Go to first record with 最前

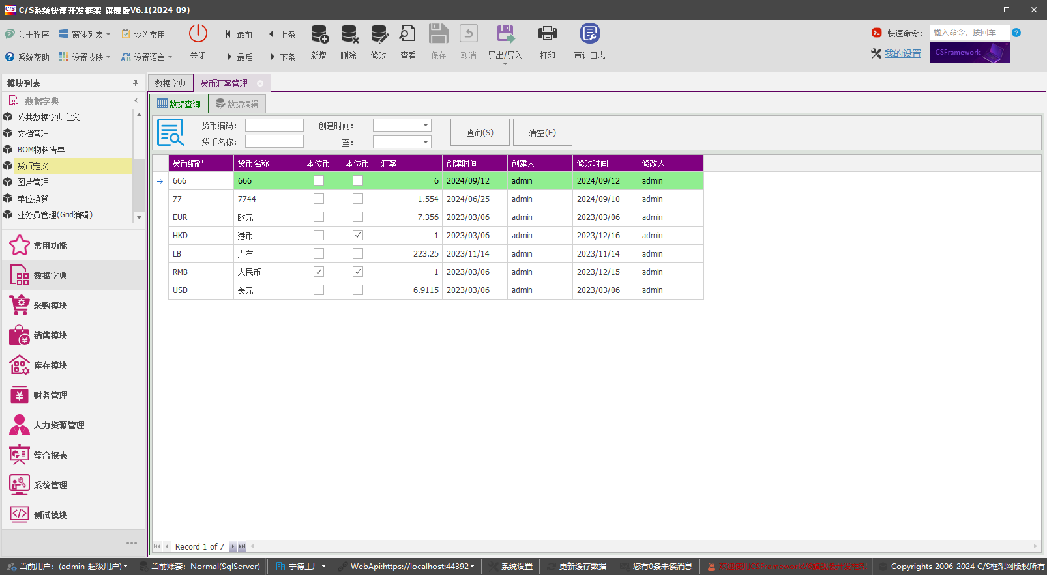pos(239,35)
